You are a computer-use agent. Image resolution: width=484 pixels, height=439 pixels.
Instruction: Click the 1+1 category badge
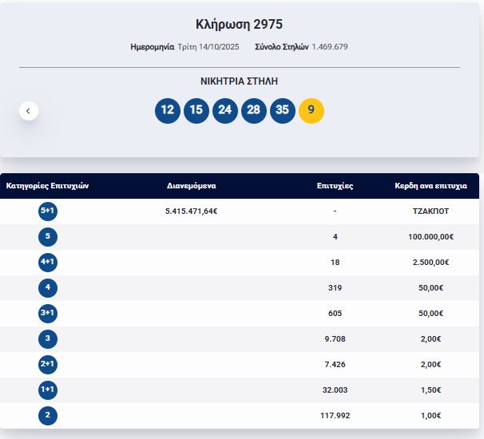click(x=48, y=390)
